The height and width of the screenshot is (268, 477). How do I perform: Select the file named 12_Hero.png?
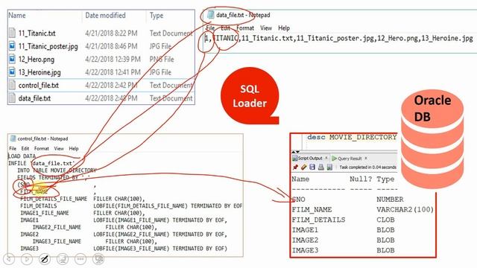37,60
